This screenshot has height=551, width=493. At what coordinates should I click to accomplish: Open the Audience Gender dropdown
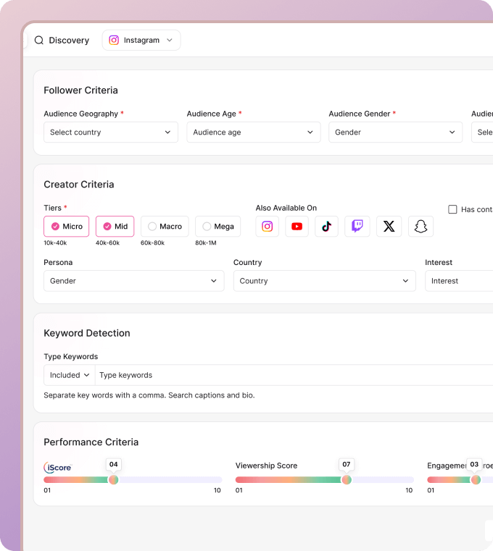[x=396, y=132]
